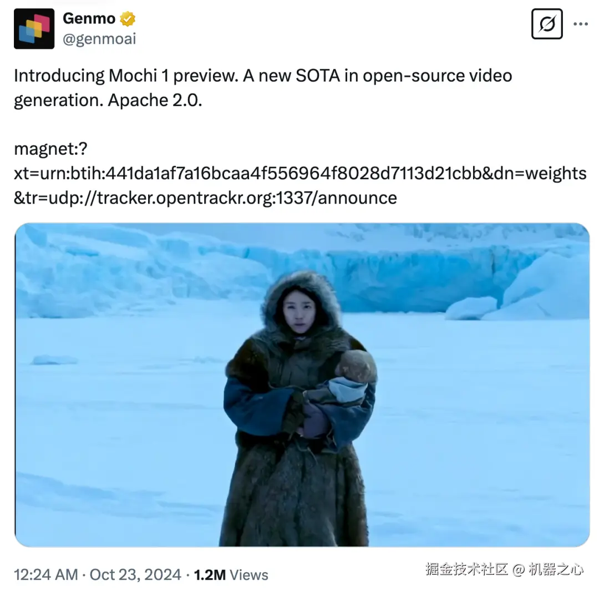The width and height of the screenshot is (599, 592).
Task: Click the Genmo display name
Action: click(x=89, y=18)
